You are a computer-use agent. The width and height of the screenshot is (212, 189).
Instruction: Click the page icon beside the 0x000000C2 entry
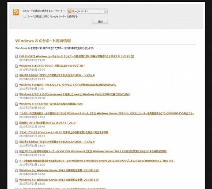pos(16,161)
